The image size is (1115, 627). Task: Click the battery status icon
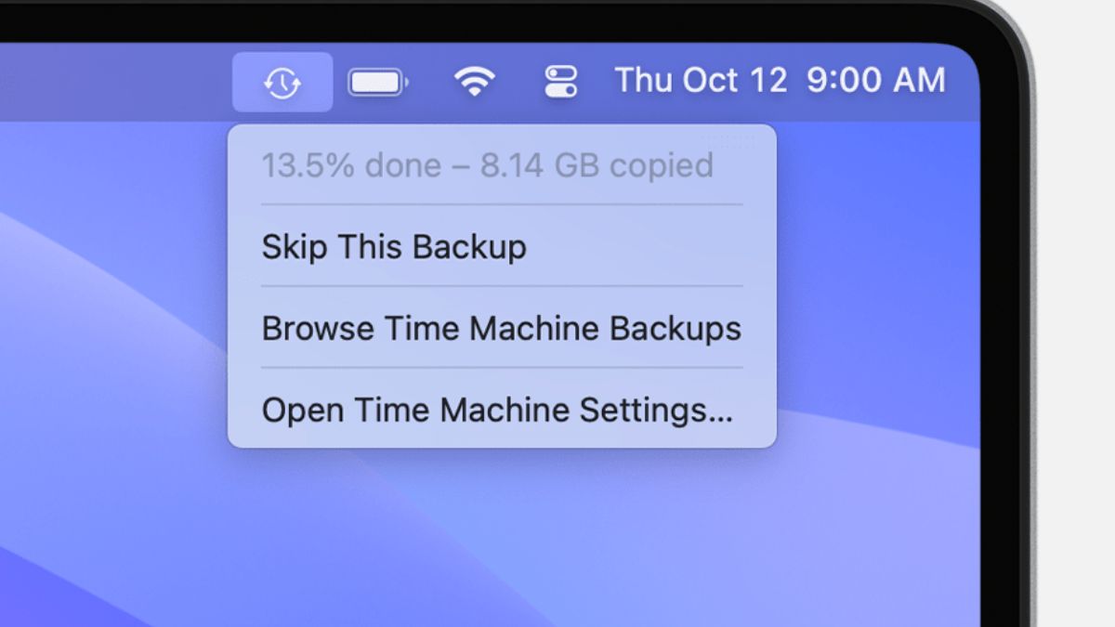[x=377, y=83]
